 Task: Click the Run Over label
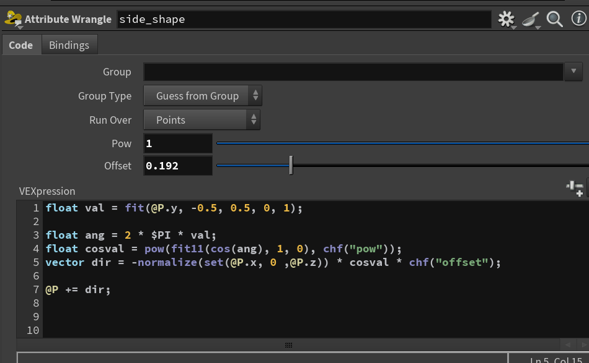click(110, 120)
